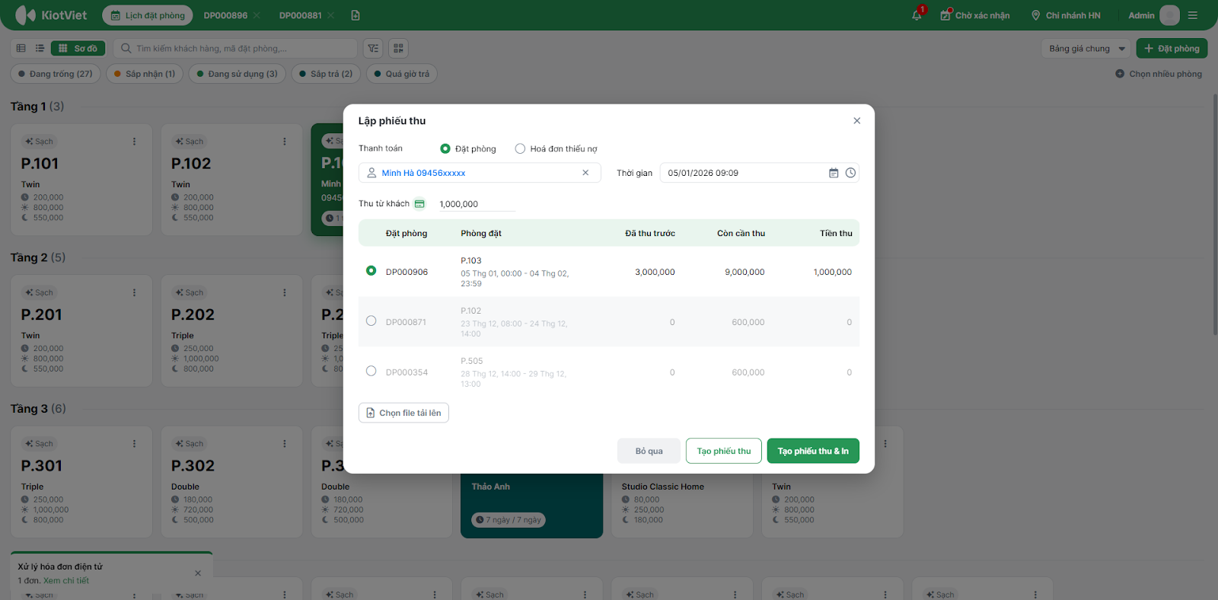Switch to the DP000896 tab
Viewport: 1218px width, 600px height.
coord(225,15)
